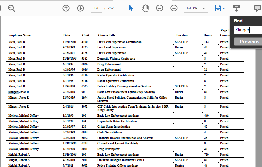Click the read mode download-style icon
The height and width of the screenshot is (167, 262).
(x=236, y=8)
